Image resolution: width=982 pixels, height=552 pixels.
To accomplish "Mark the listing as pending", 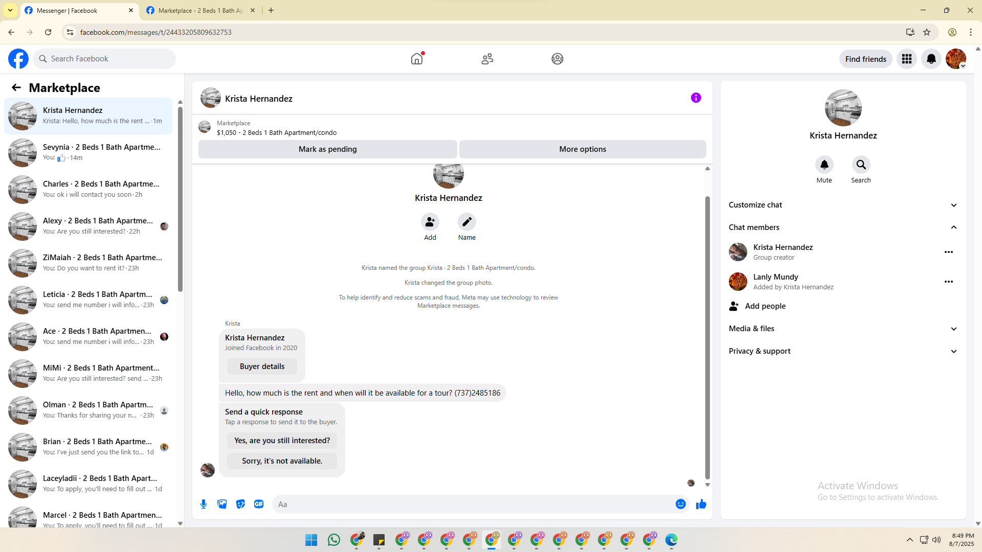I will pyautogui.click(x=328, y=149).
